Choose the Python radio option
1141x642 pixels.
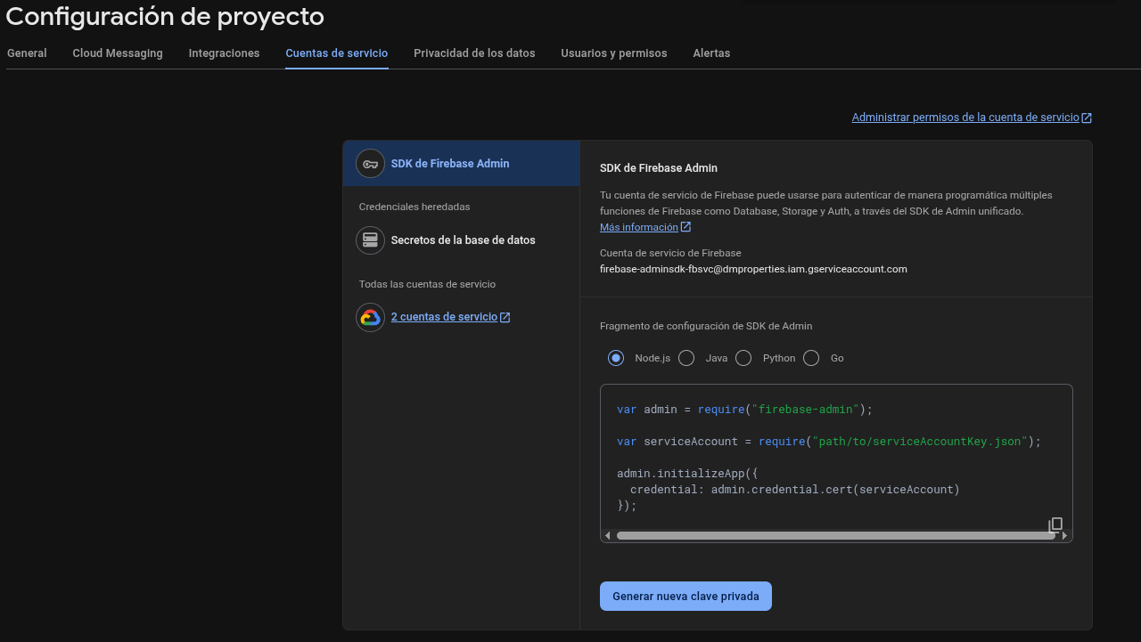click(x=743, y=358)
